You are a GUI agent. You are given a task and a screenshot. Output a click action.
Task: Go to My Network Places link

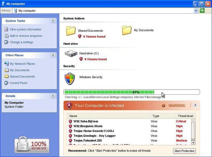pos(23,64)
